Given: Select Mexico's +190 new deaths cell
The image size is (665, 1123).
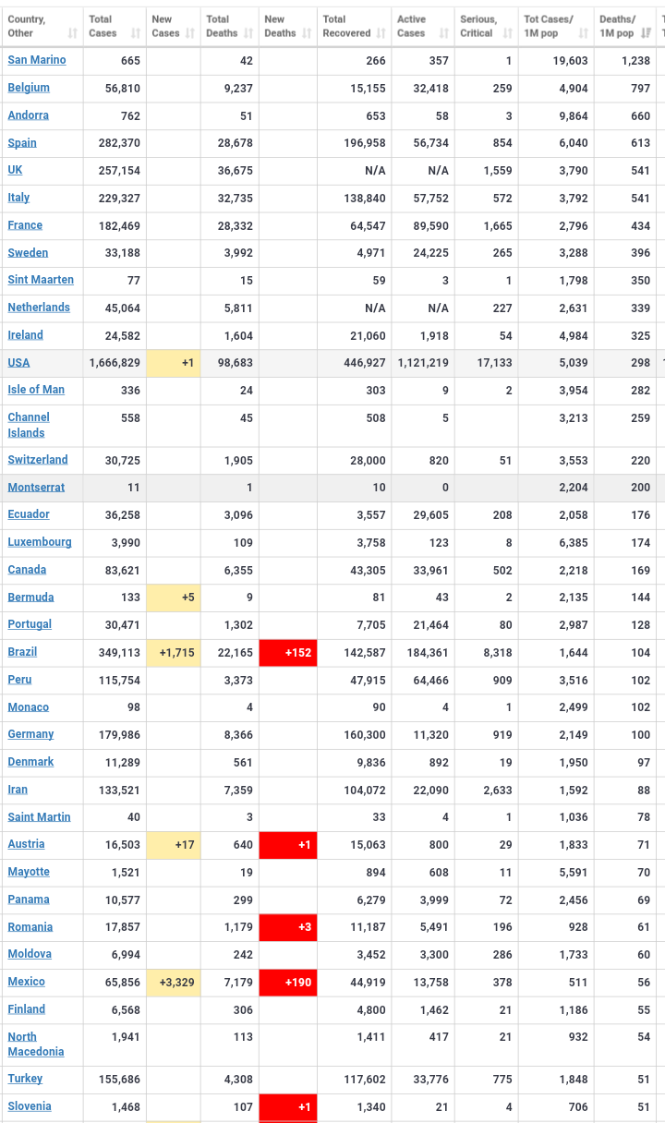Looking at the screenshot, I should (288, 982).
